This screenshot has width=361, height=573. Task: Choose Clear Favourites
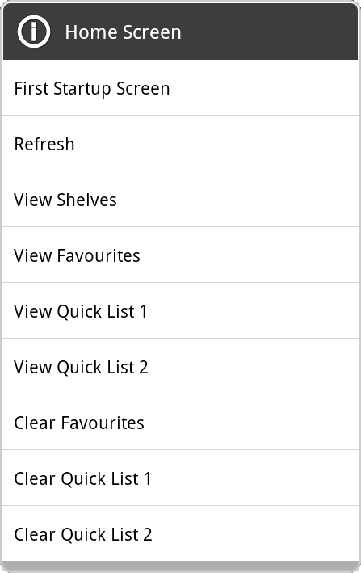[x=180, y=423]
